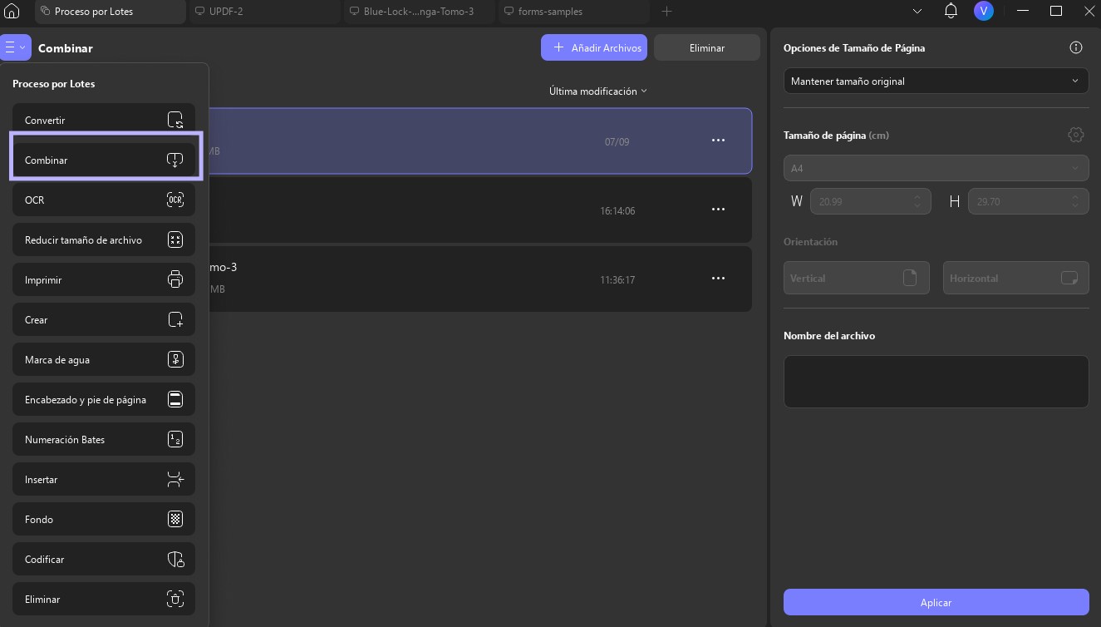Screen dimensions: 1101x627
Task: Switch to the UPDF-2 tab
Action: coord(263,12)
